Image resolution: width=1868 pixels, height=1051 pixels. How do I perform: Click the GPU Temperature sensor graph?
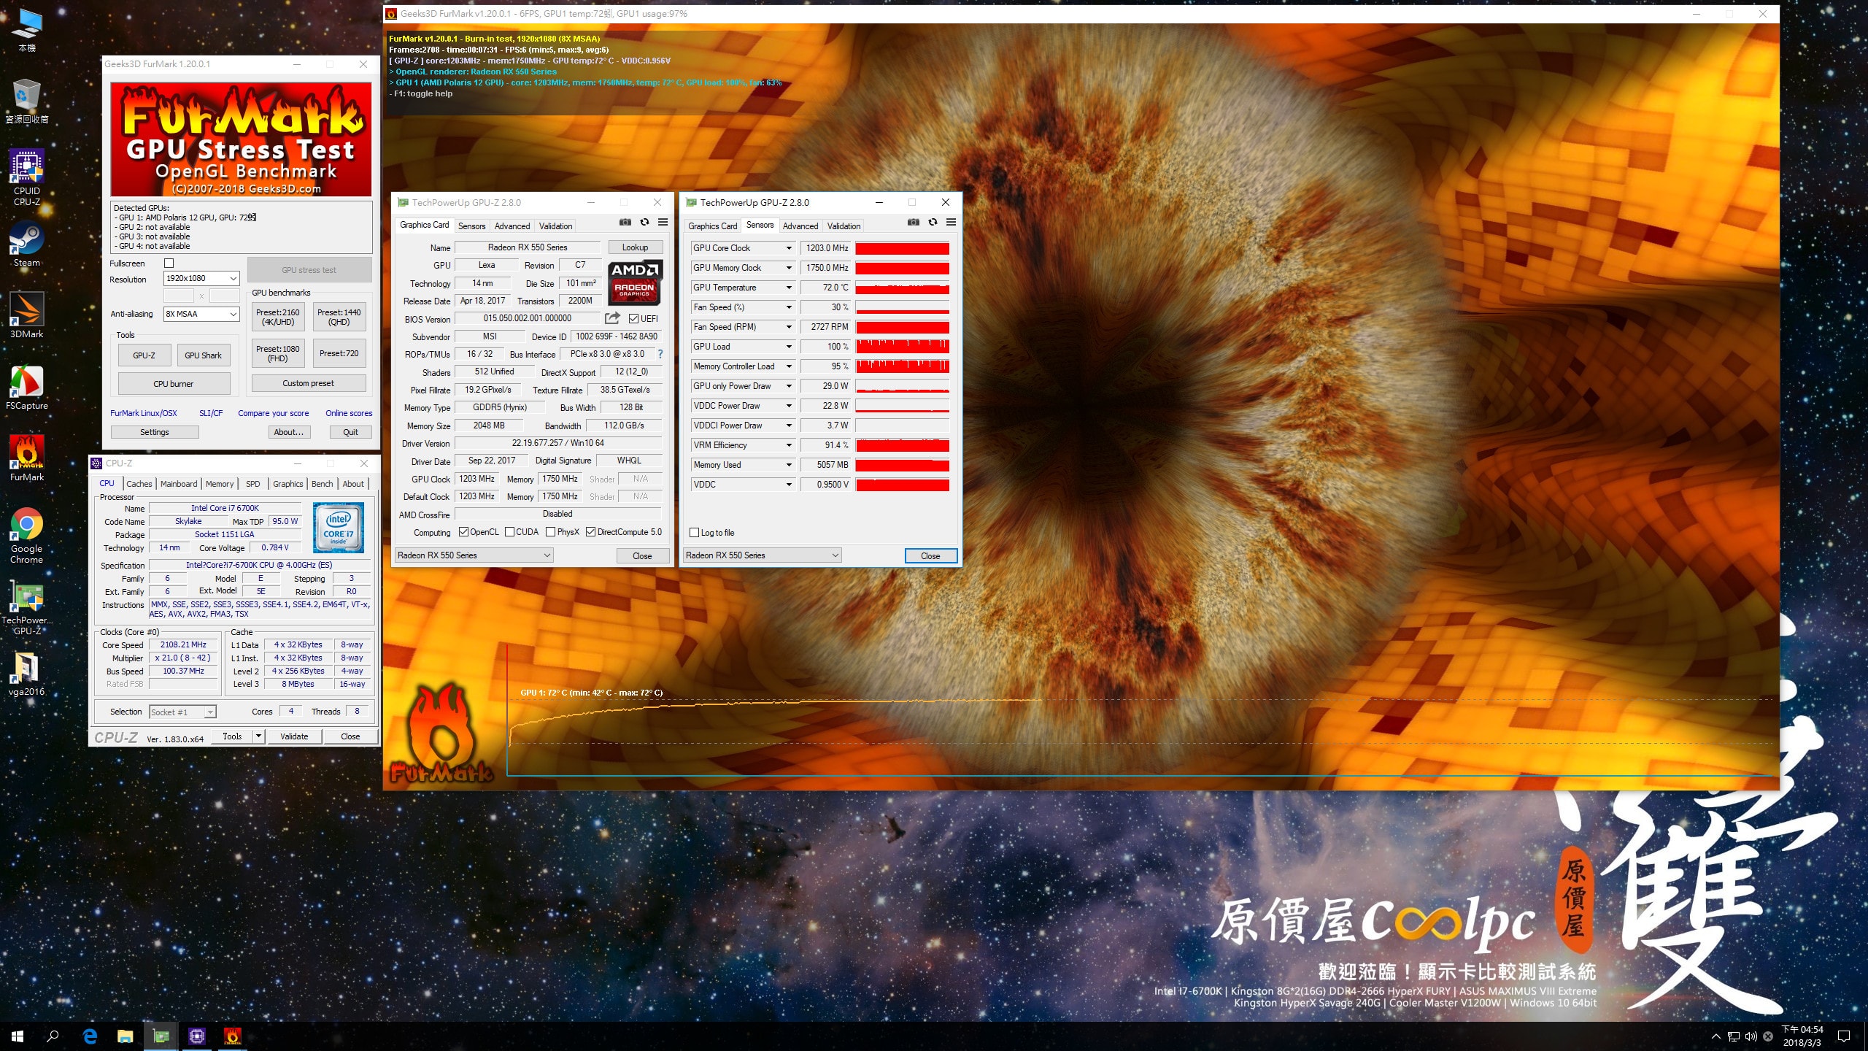click(903, 288)
